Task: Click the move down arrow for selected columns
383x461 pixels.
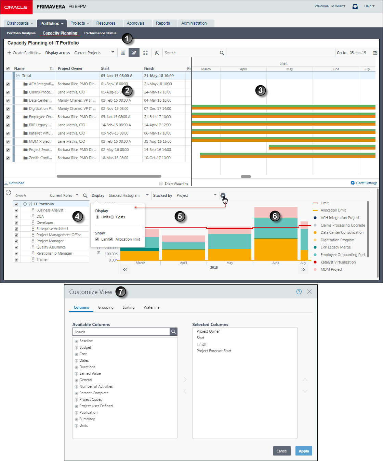Action: [x=305, y=391]
